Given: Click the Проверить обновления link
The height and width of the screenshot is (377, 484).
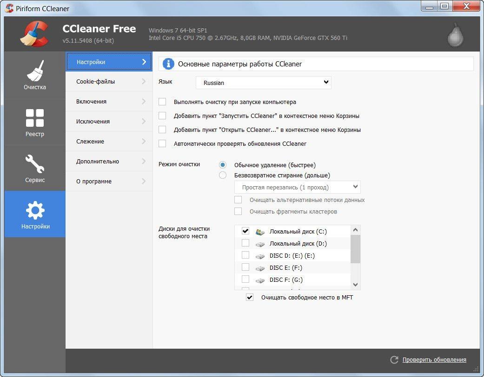Looking at the screenshot, I should point(434,359).
